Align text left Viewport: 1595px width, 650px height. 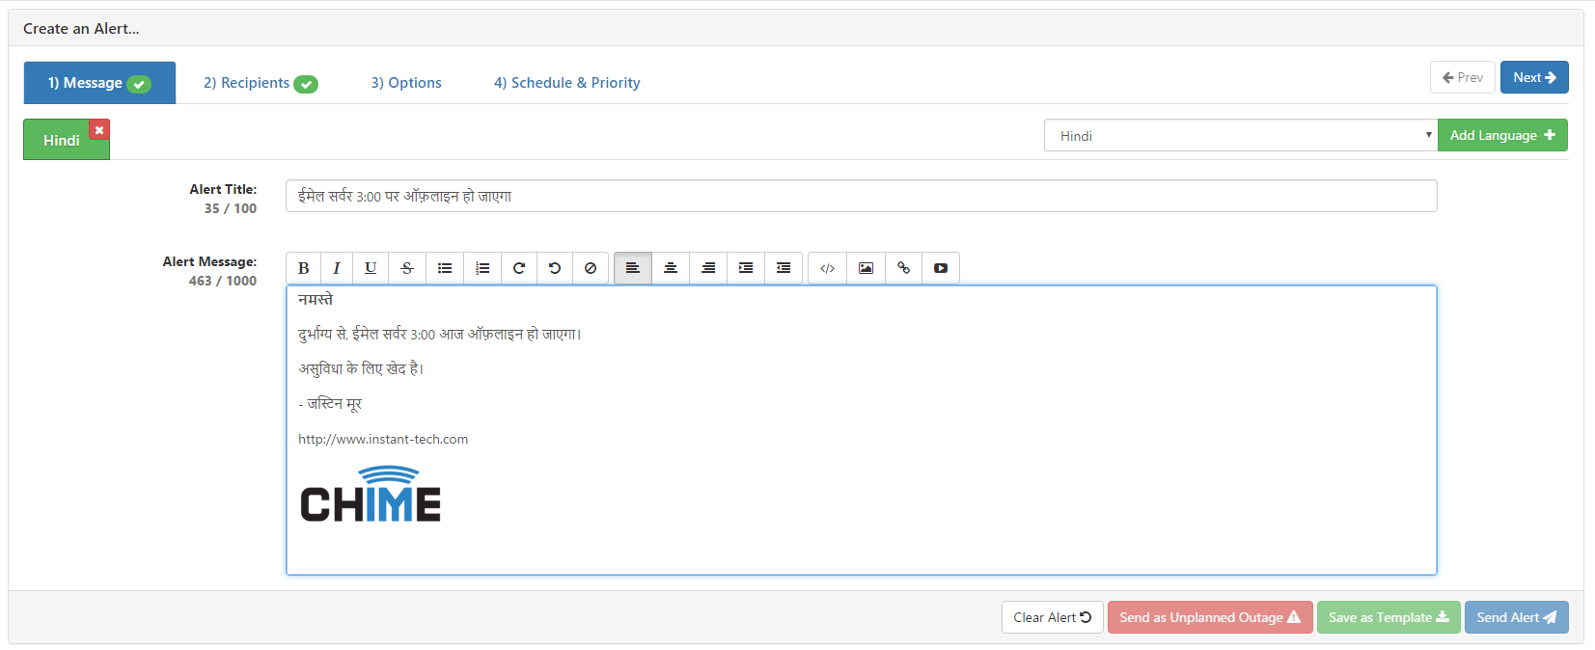point(633,268)
